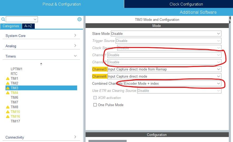The height and width of the screenshot is (142, 233).
Task: Click the warning icon beside TIM15
Action: click(8, 112)
